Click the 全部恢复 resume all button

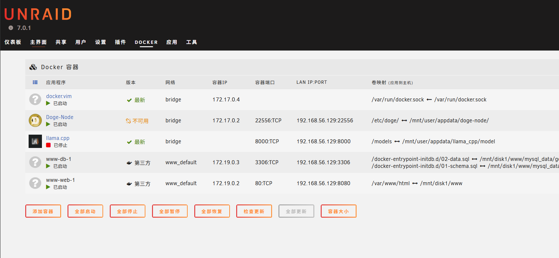coord(212,211)
